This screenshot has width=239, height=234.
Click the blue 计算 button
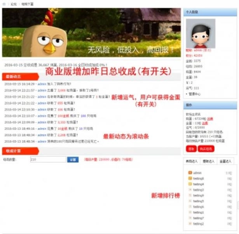pos(73,160)
